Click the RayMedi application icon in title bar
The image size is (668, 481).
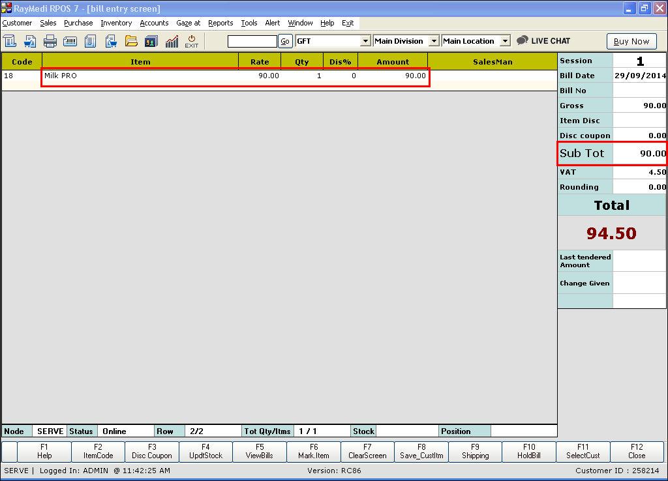pos(7,8)
